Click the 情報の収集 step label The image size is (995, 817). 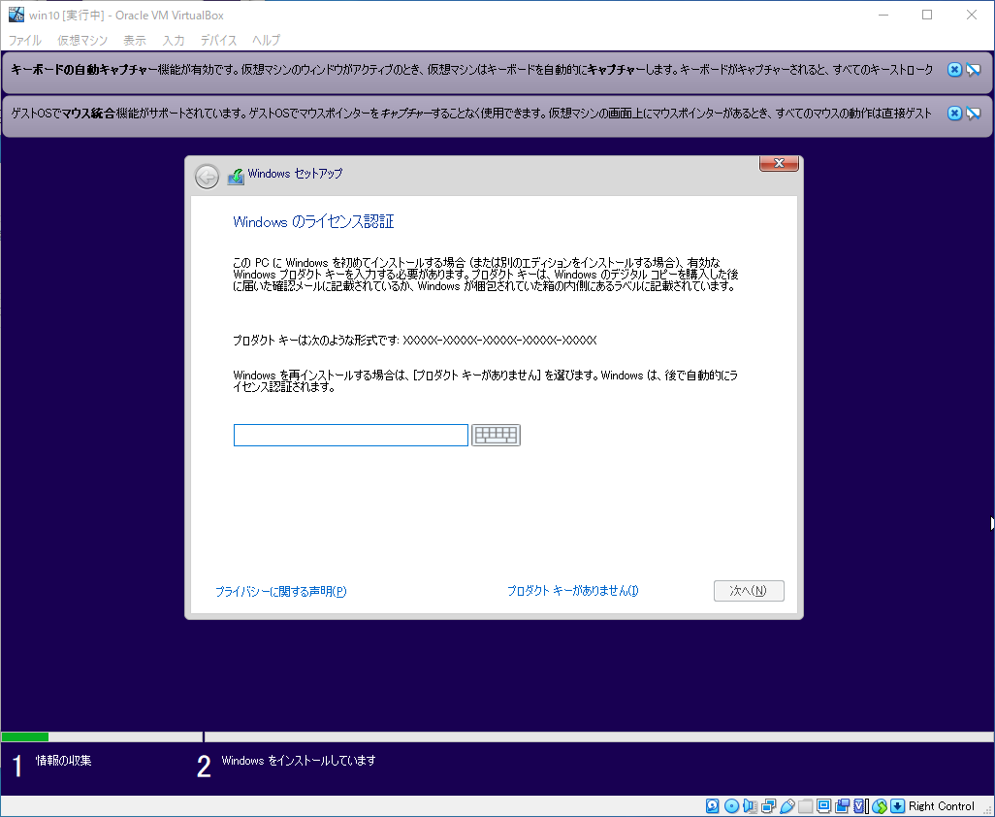point(63,760)
